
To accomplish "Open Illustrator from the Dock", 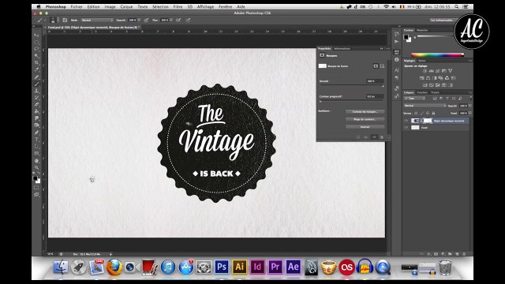I will (x=239, y=267).
